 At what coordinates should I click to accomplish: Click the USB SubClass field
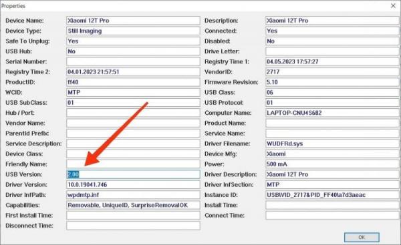pyautogui.click(x=133, y=102)
